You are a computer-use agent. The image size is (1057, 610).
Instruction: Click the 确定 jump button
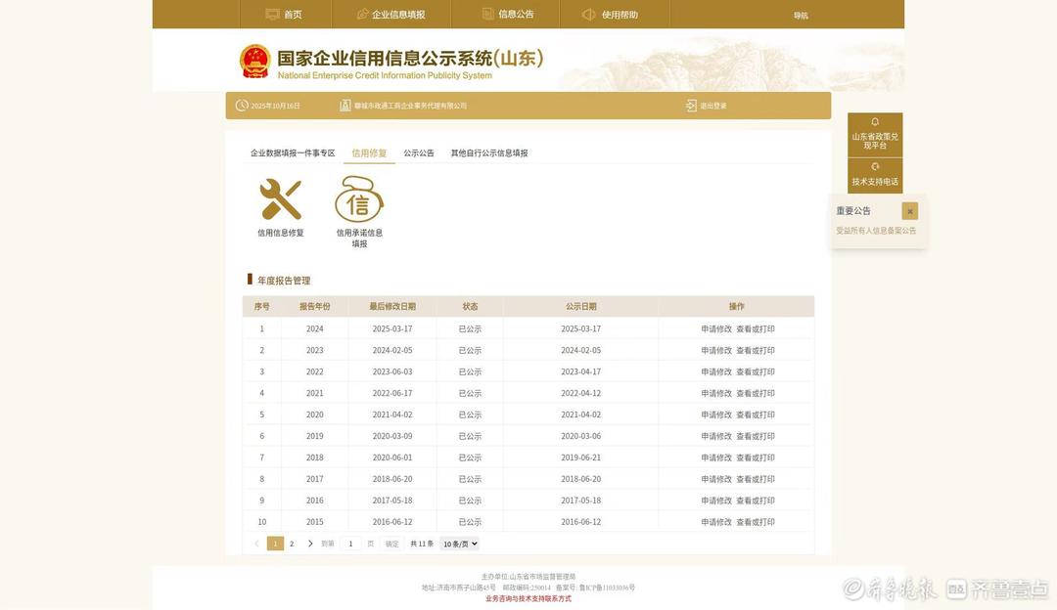pyautogui.click(x=391, y=544)
